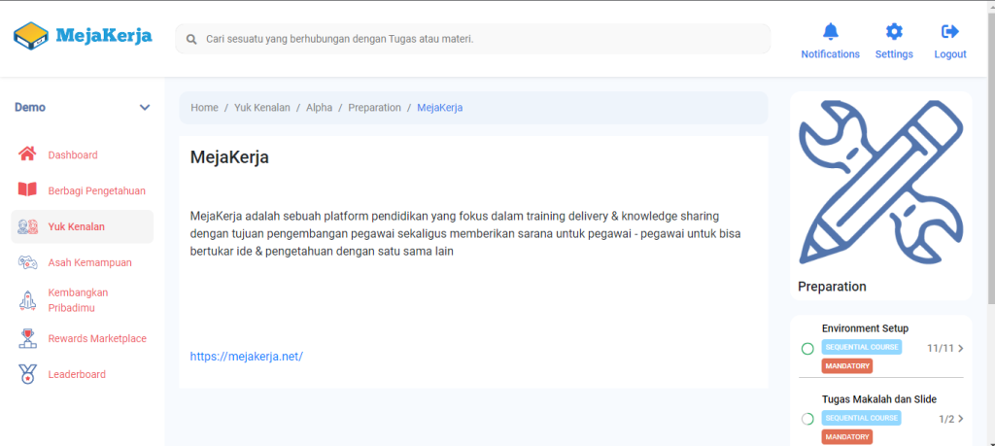Screen dimensions: 995x446
Task: Open the https://mejakerja.net/ link
Action: 247,356
